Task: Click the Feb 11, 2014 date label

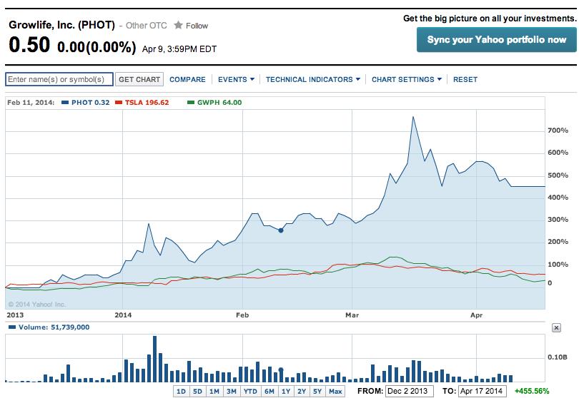Action: point(31,103)
